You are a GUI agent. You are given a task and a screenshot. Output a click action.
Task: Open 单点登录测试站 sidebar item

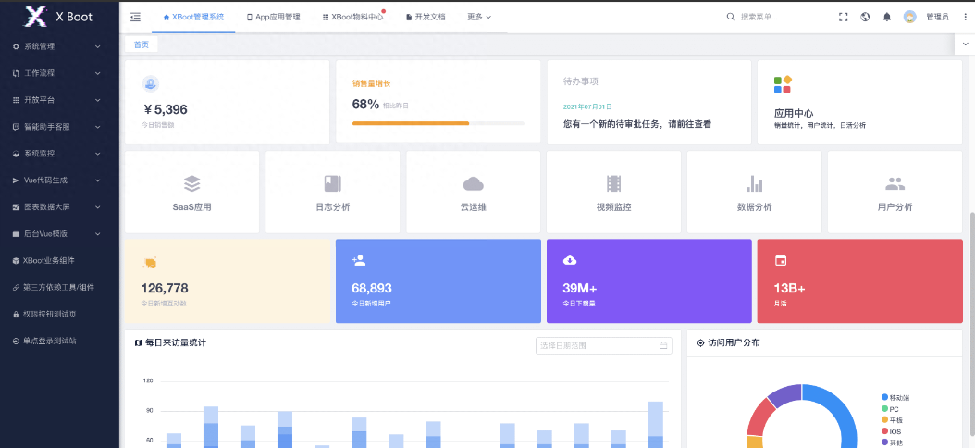(x=59, y=341)
